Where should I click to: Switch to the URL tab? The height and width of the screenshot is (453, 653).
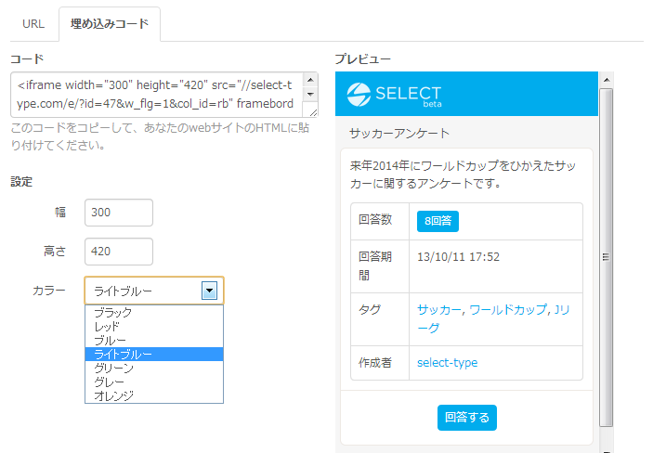point(33,24)
